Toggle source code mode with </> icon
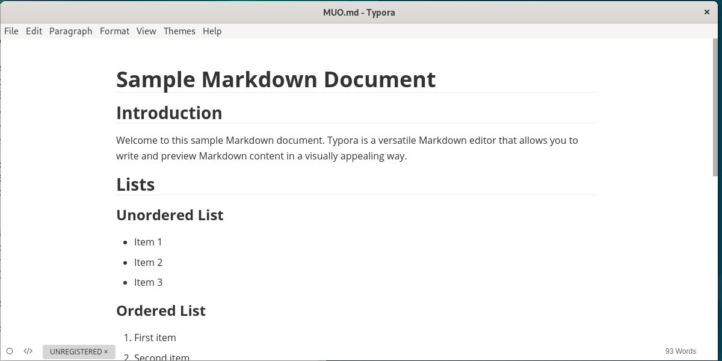This screenshot has width=722, height=361. pos(28,351)
